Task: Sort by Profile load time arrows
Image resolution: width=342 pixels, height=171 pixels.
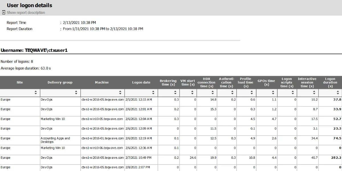Action: click(x=252, y=93)
